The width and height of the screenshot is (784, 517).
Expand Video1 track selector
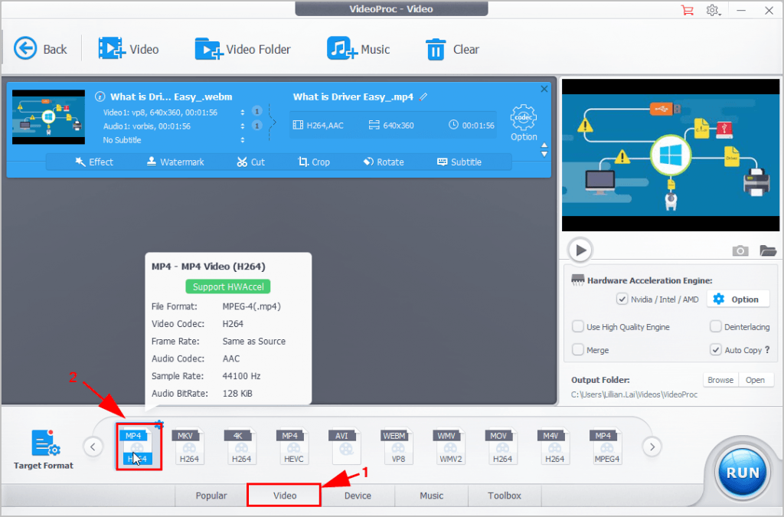coord(243,112)
